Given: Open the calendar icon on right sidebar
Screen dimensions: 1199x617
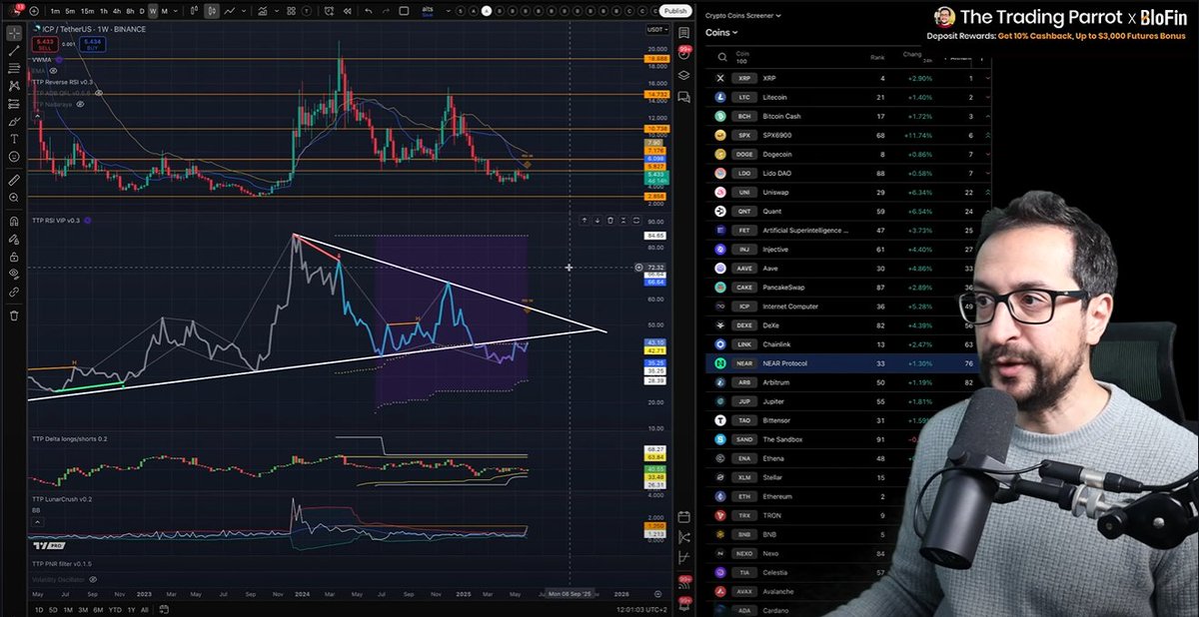Looking at the screenshot, I should pyautogui.click(x=684, y=516).
